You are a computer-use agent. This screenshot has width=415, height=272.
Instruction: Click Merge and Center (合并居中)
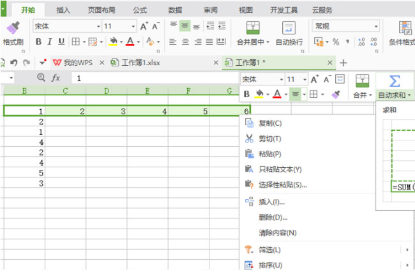click(253, 33)
